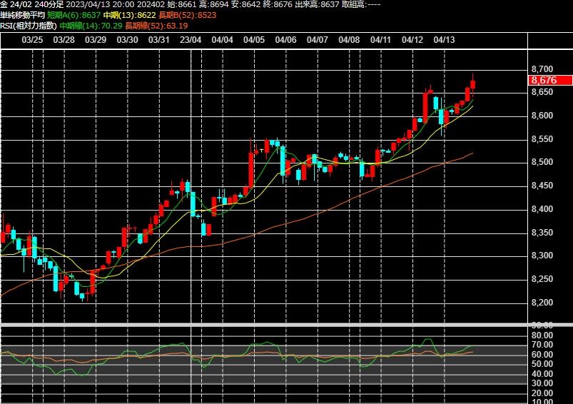573x404 pixels.
Task: Click the 04/06 date label
Action: [285, 40]
